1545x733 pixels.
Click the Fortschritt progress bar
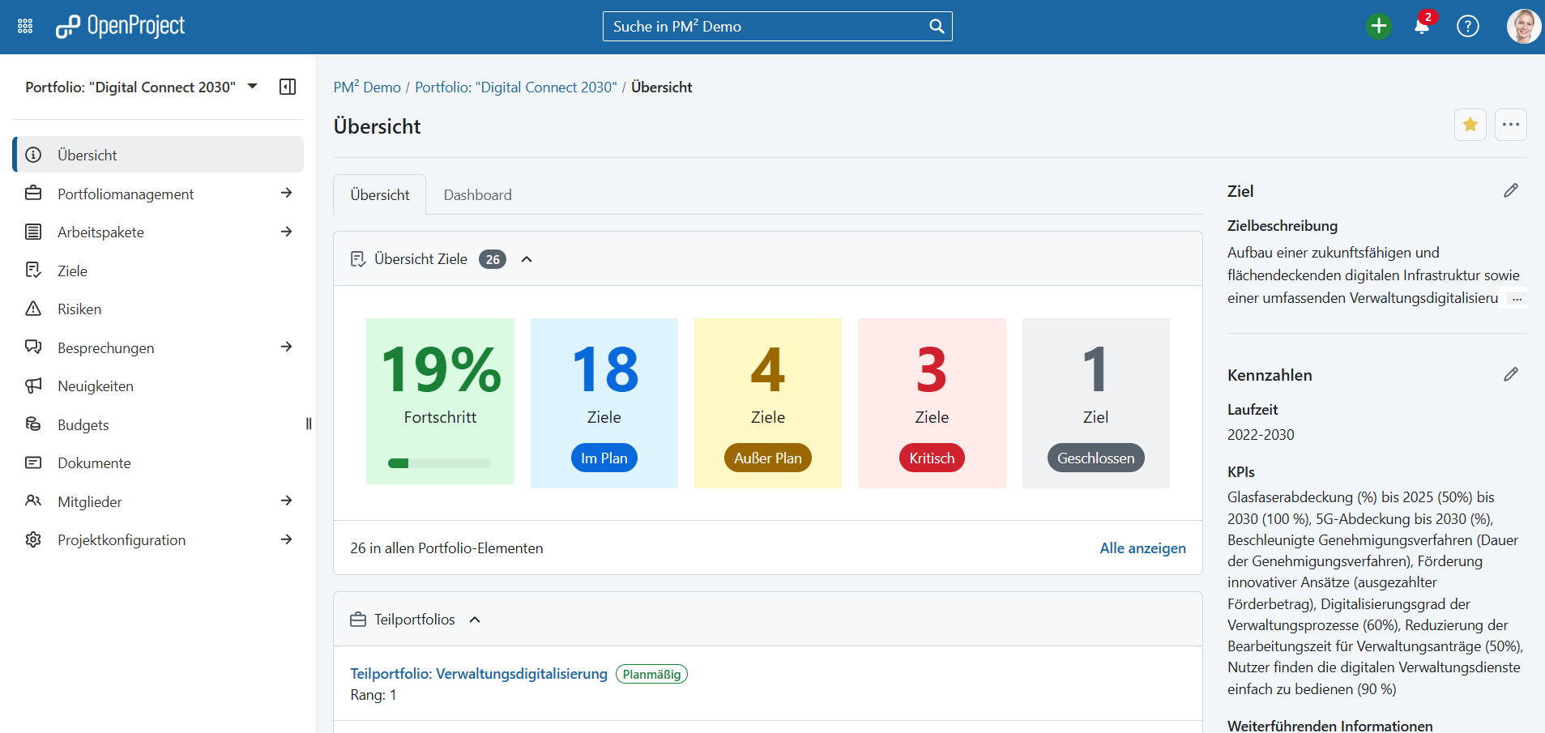(x=440, y=463)
